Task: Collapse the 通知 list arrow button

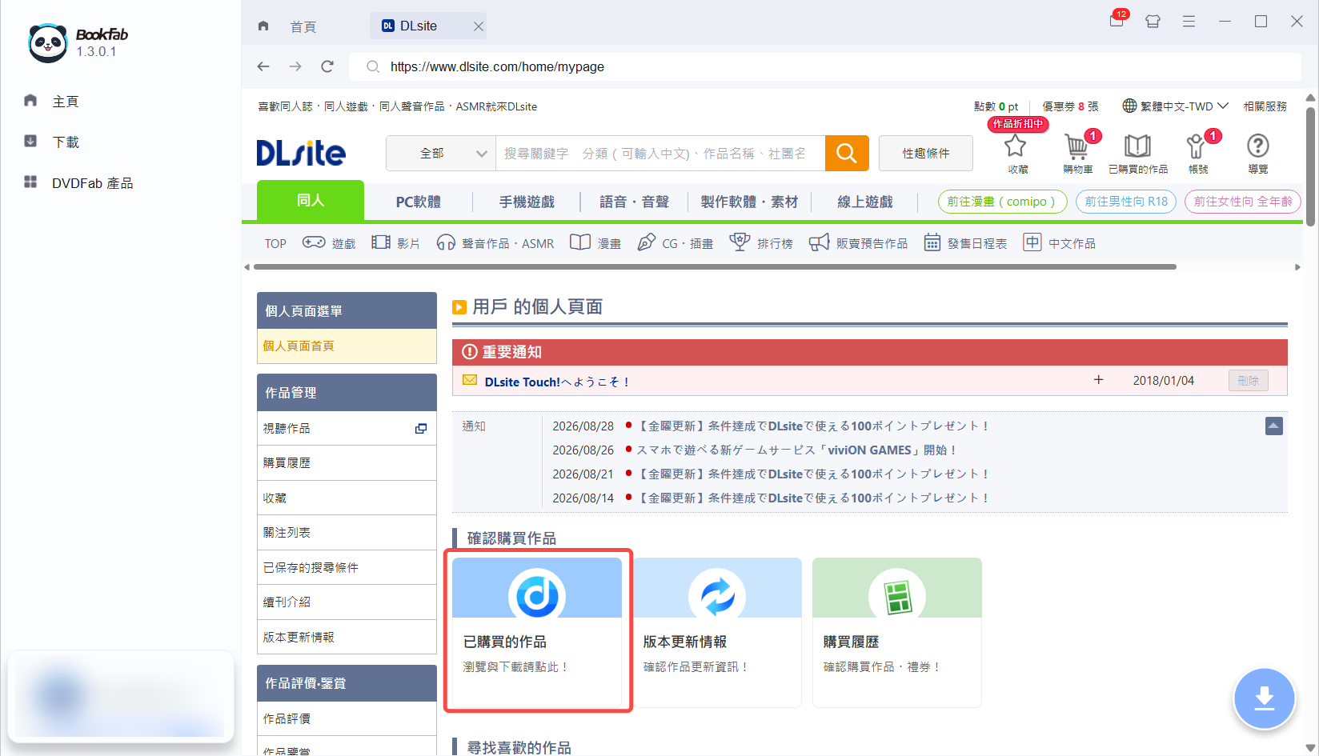Action: [x=1274, y=426]
